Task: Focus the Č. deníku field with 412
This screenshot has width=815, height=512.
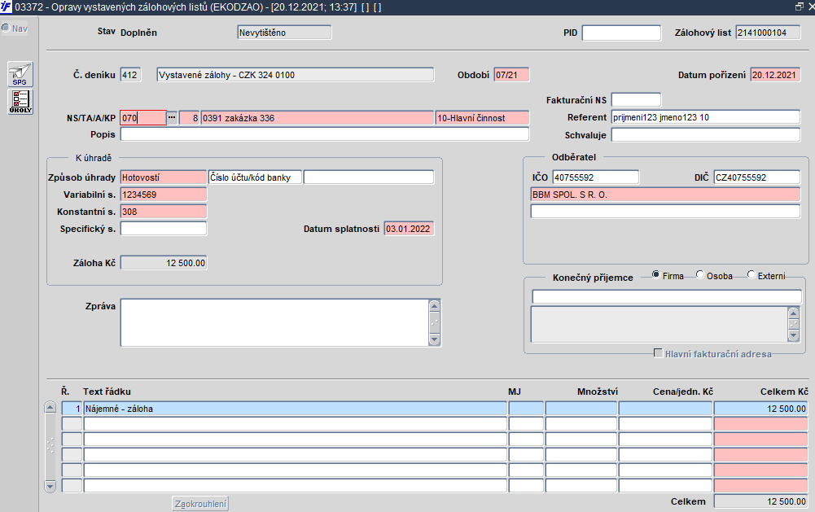Action: pyautogui.click(x=130, y=75)
